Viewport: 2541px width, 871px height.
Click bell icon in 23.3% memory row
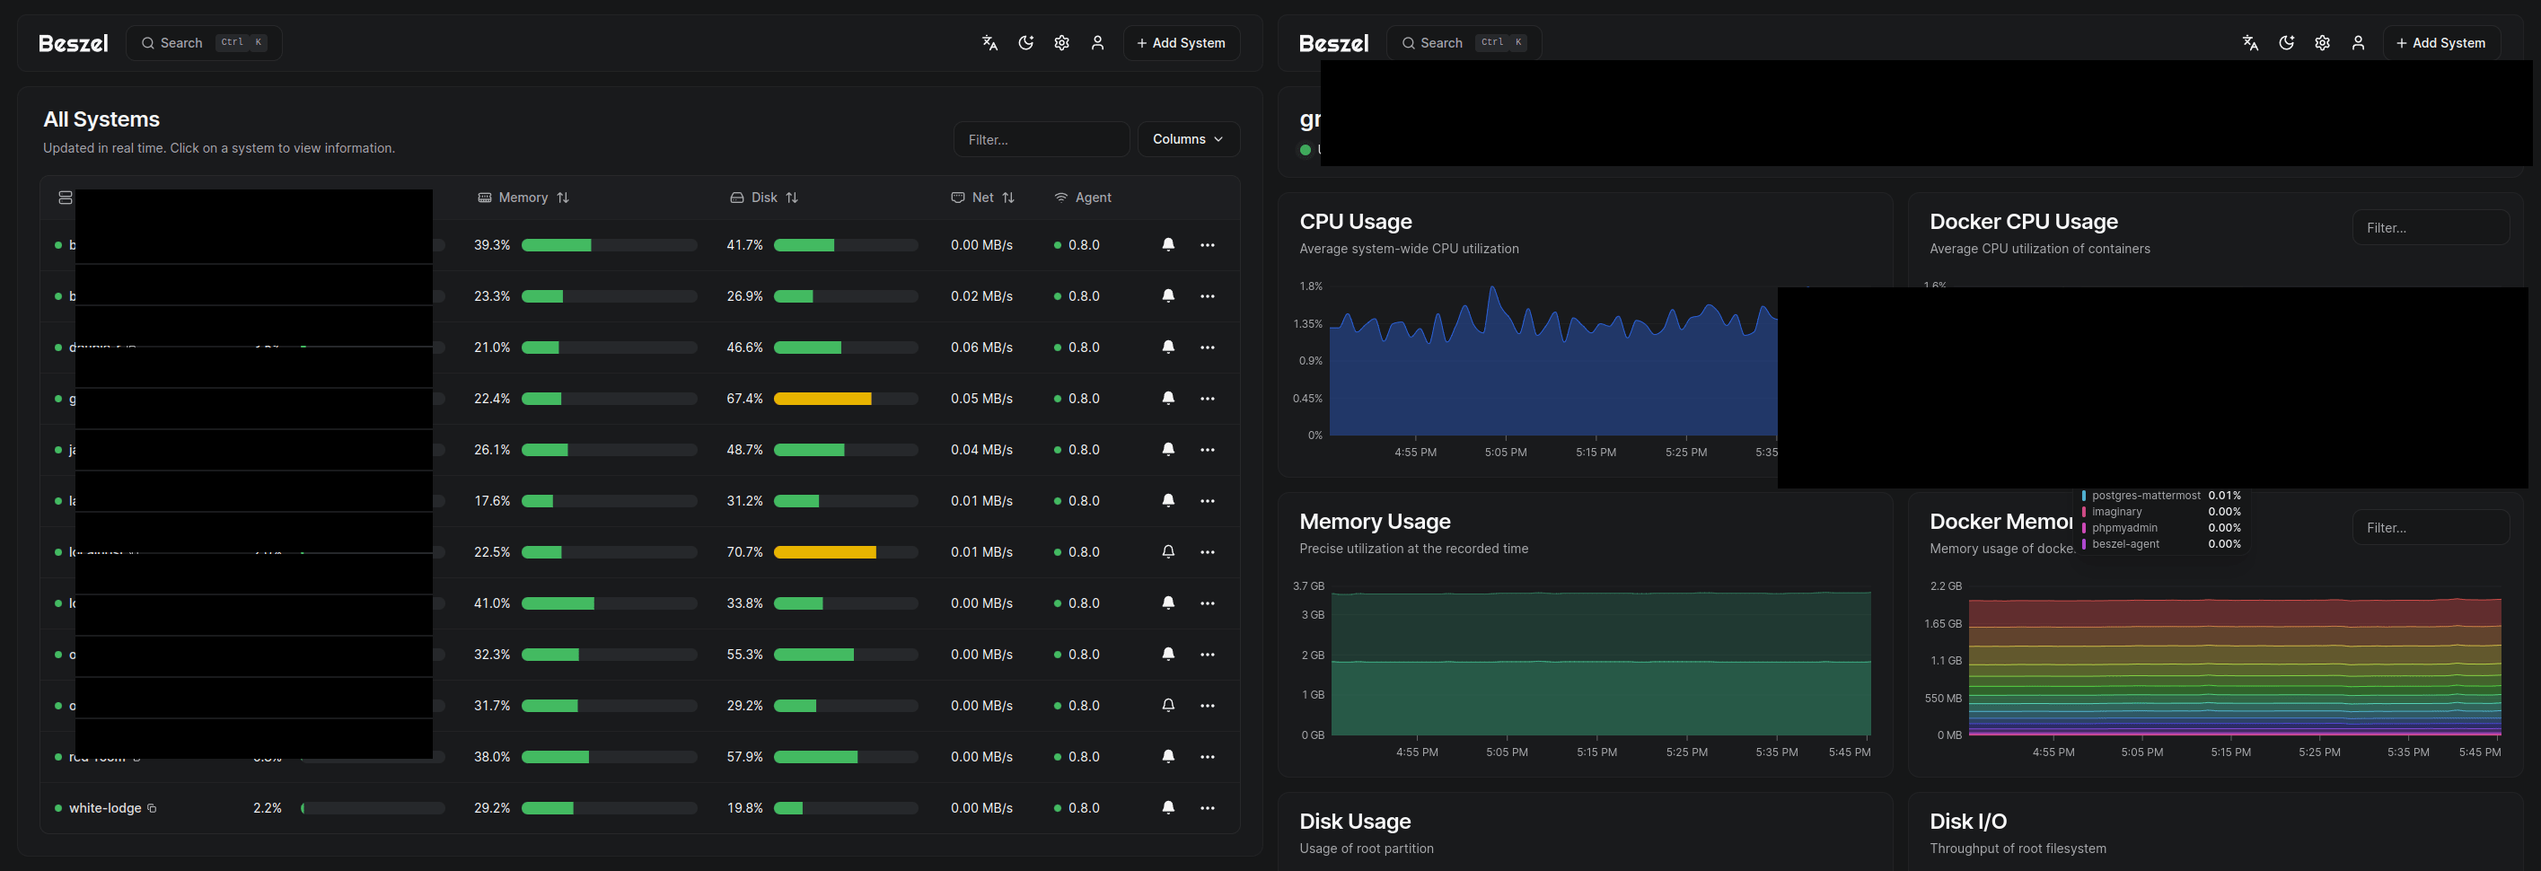(x=1168, y=296)
